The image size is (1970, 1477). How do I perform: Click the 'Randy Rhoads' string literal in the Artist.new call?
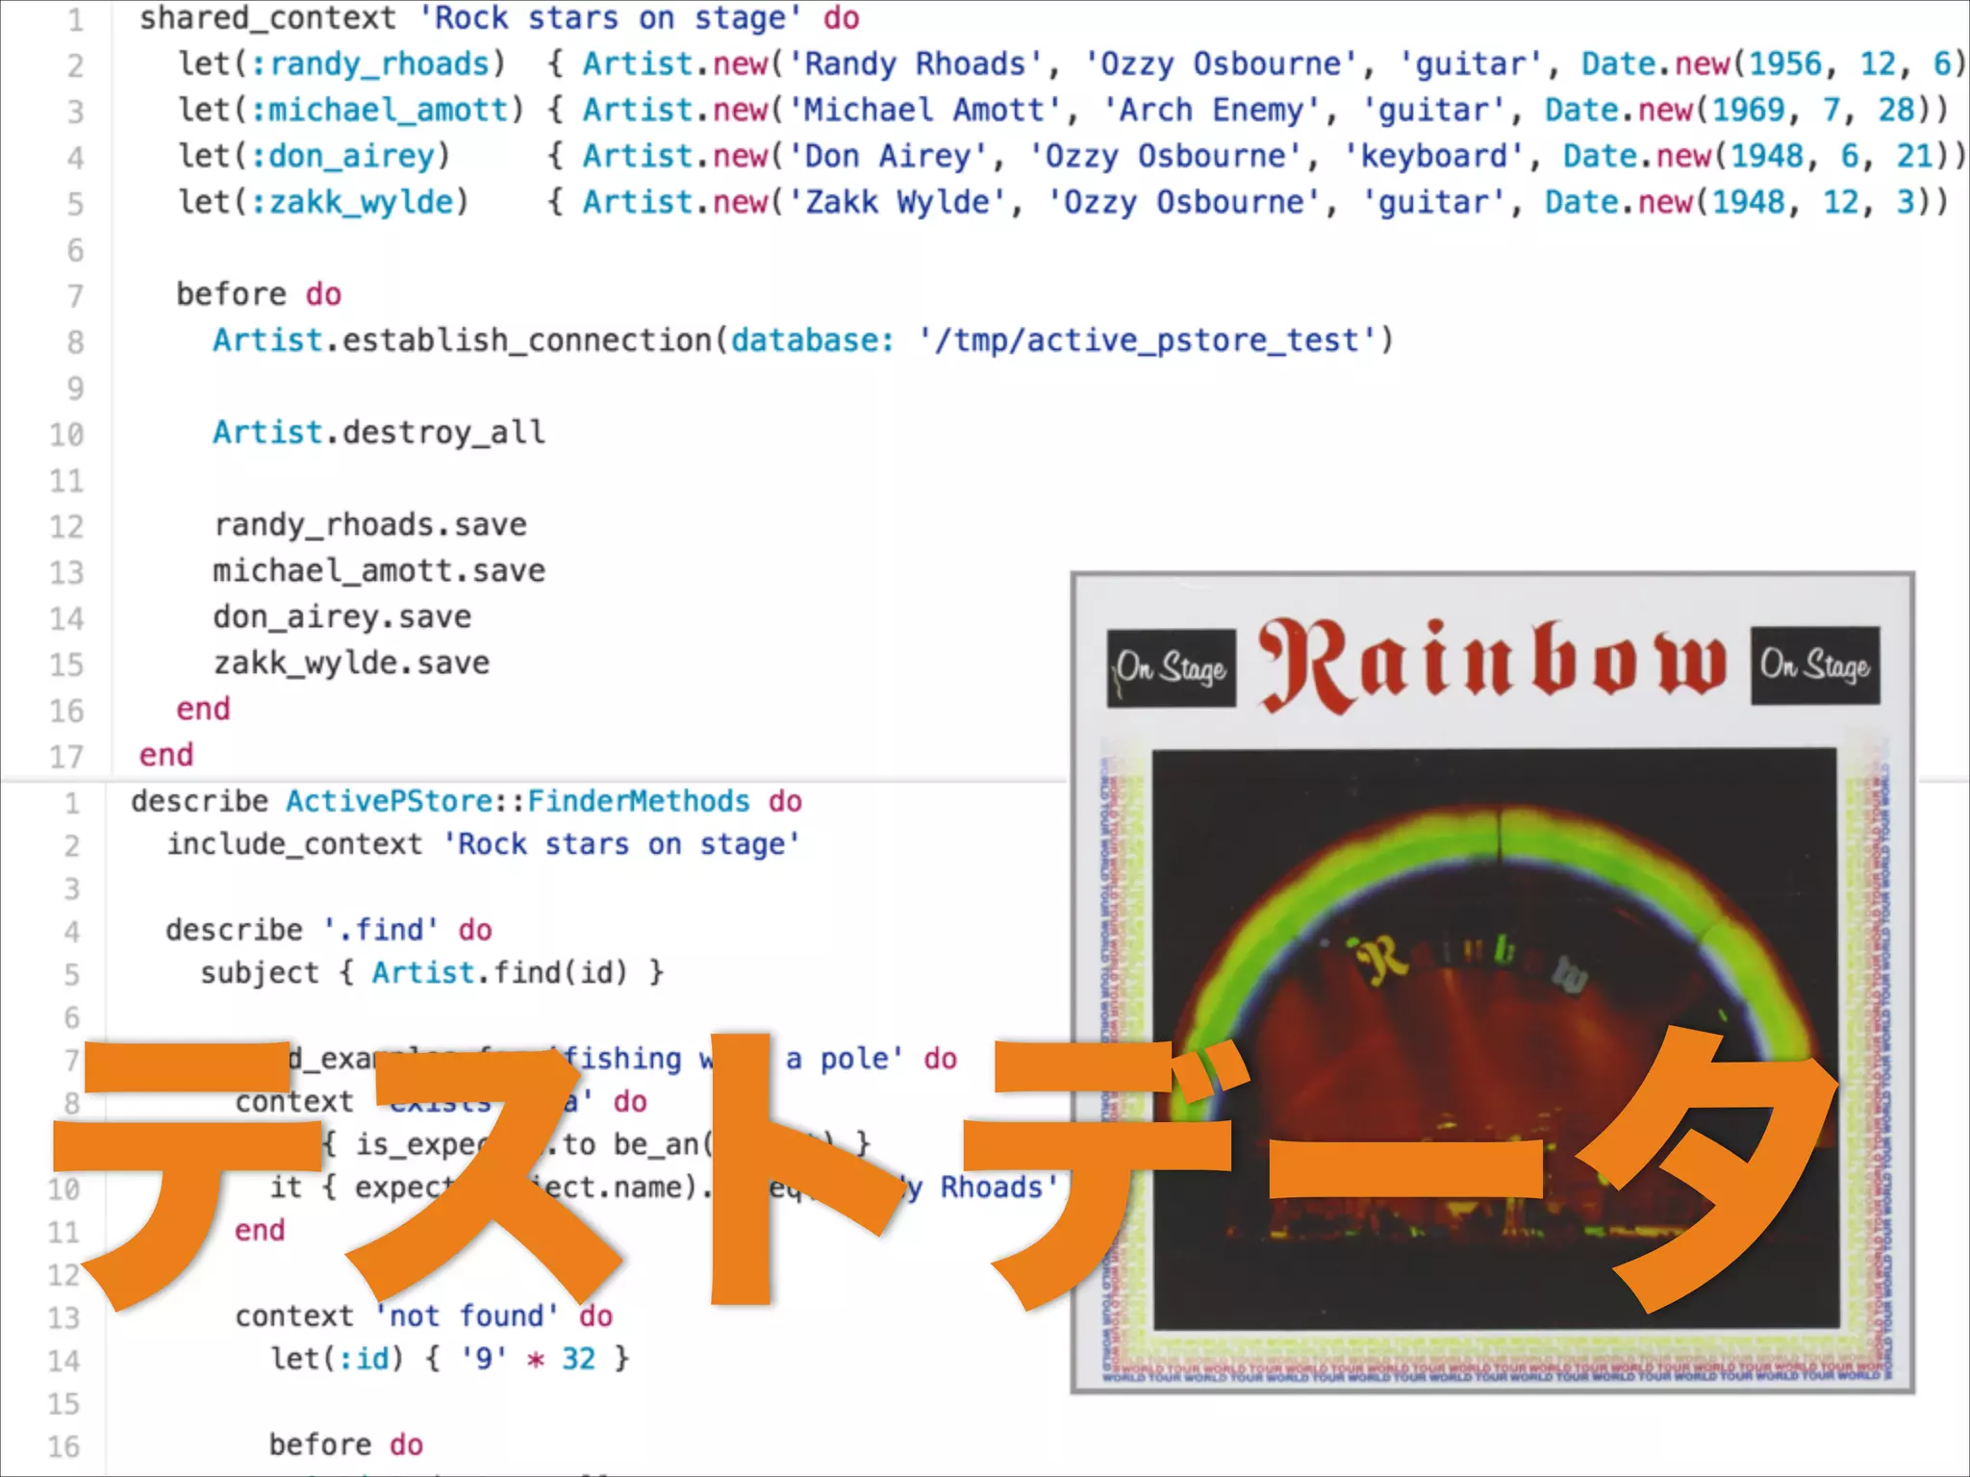click(x=915, y=64)
